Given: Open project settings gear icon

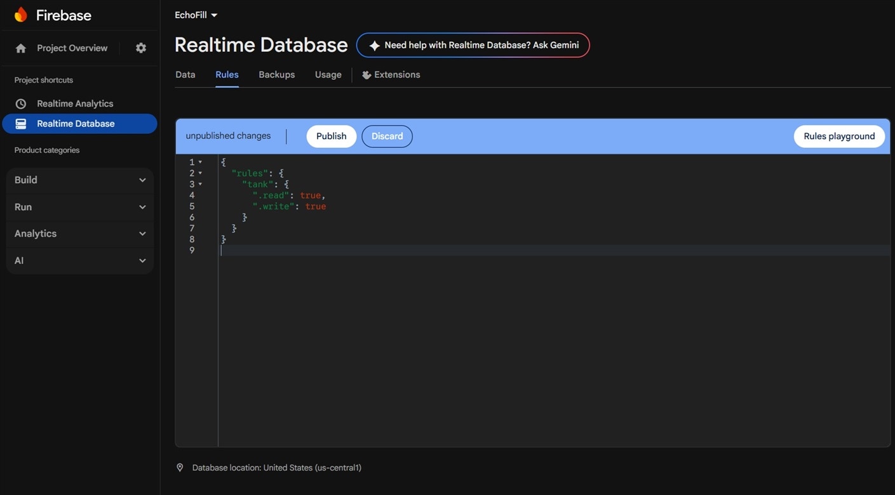Looking at the screenshot, I should pos(141,48).
